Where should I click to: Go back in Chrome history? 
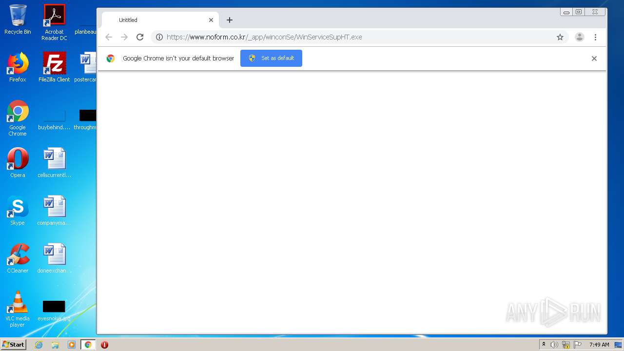coord(109,37)
